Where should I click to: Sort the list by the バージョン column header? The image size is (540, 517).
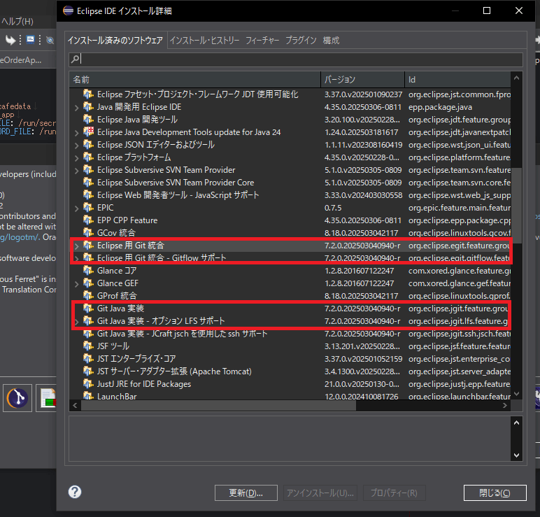pyautogui.click(x=362, y=79)
